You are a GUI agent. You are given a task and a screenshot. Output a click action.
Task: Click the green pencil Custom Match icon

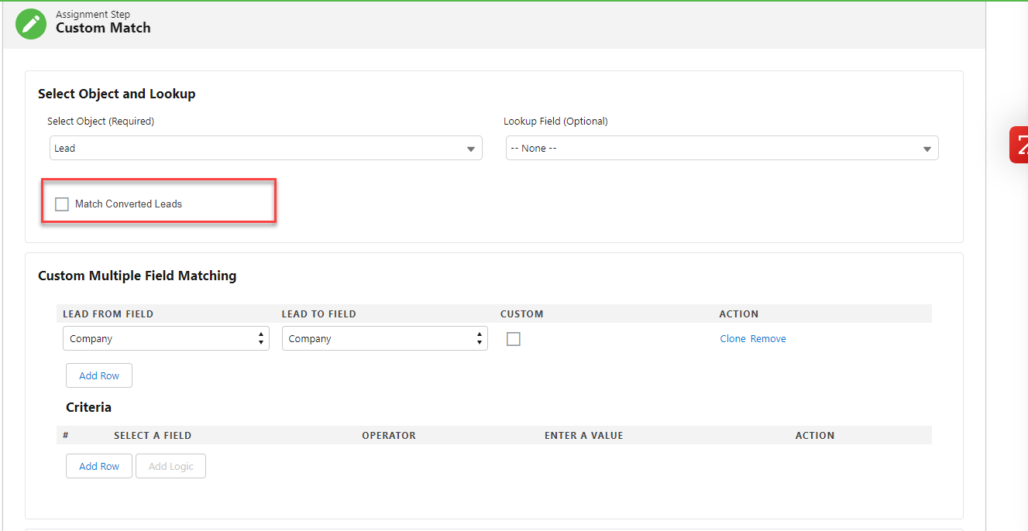pos(31,24)
